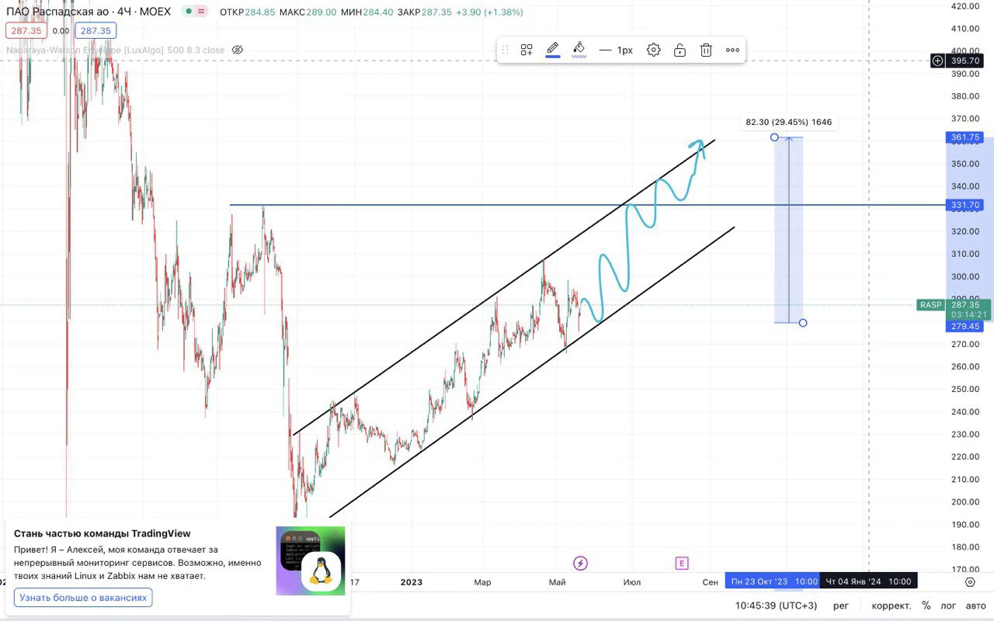Viewport: 994px width, 621px height.
Task: Open the drawing settings gear
Action: pyautogui.click(x=654, y=50)
